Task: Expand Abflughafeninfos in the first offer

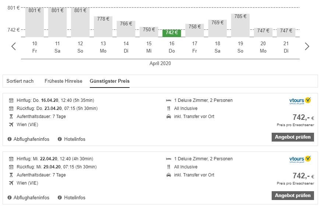Action: 31,139
